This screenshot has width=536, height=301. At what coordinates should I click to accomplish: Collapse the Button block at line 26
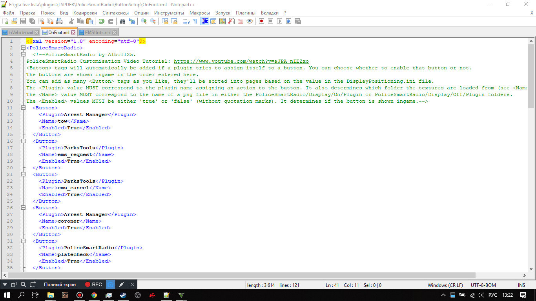pos(23,208)
